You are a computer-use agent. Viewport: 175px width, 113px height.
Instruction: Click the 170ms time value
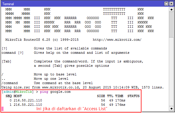[x=120, y=100]
